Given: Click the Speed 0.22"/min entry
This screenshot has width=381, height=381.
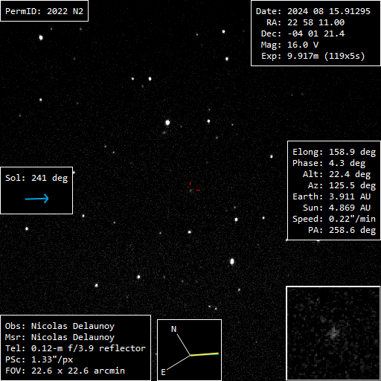Looking at the screenshot, I should (x=334, y=219).
